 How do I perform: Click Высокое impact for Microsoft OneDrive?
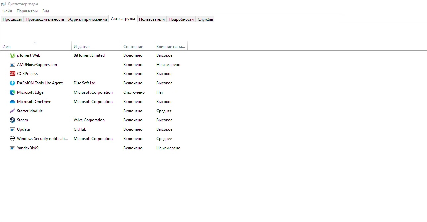pyautogui.click(x=164, y=102)
